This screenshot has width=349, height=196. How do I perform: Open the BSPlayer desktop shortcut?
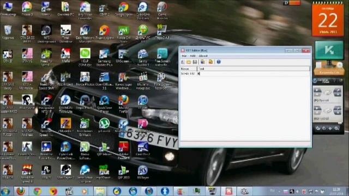tap(143, 172)
